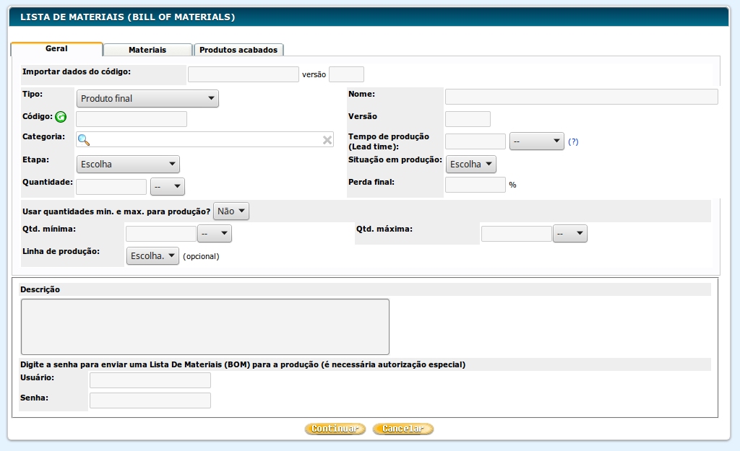Open the Linha de produção dropdown
The height and width of the screenshot is (451, 740).
(x=152, y=256)
